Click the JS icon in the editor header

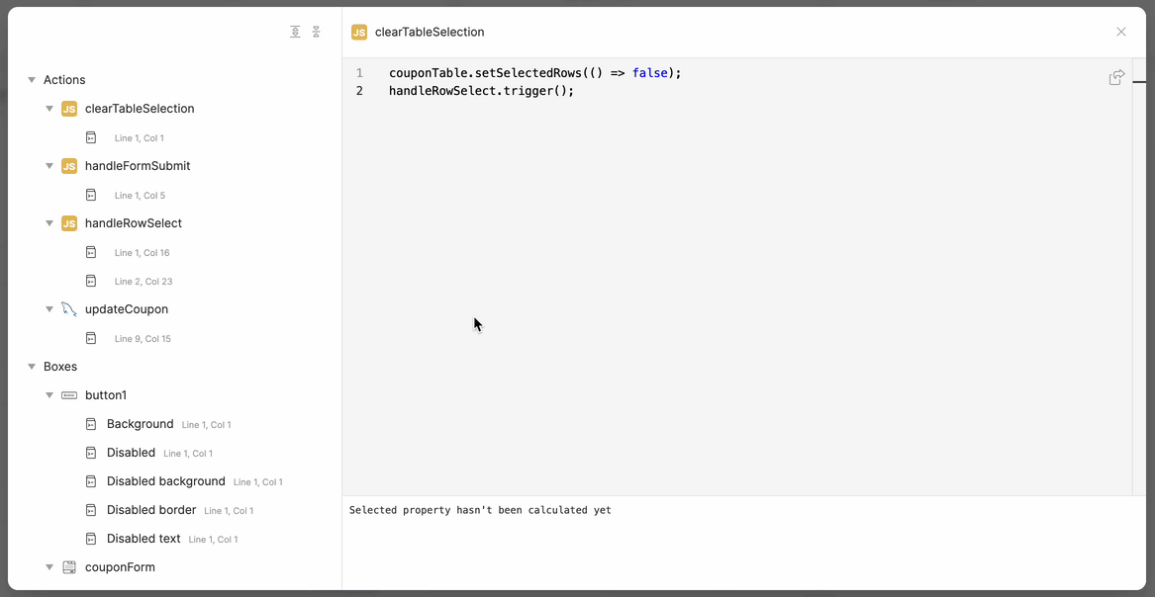point(359,33)
